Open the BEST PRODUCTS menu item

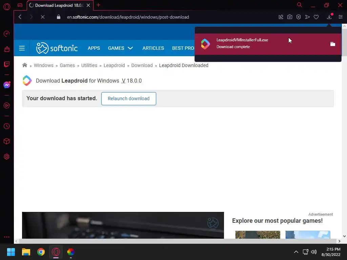tap(183, 48)
